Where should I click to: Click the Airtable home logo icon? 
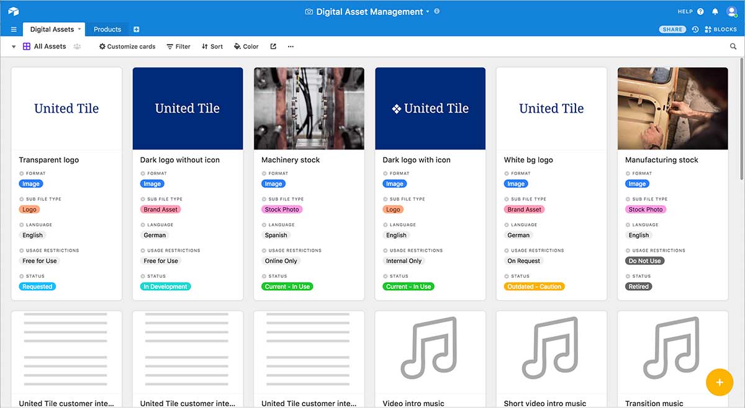click(x=14, y=11)
